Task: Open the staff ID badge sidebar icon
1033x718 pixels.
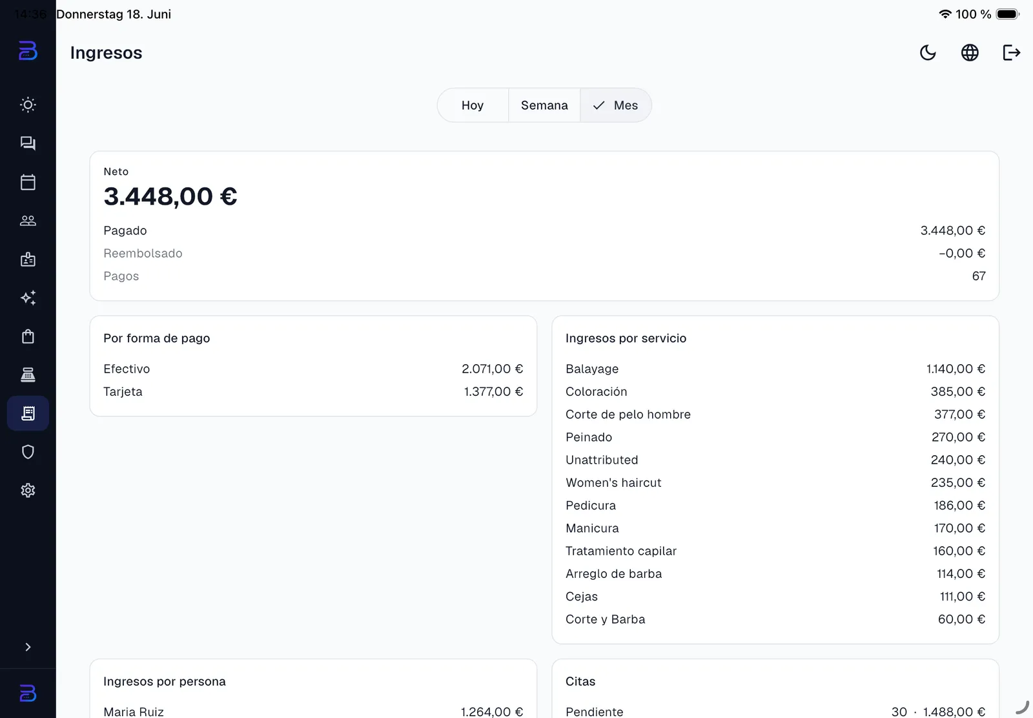Action: click(28, 260)
